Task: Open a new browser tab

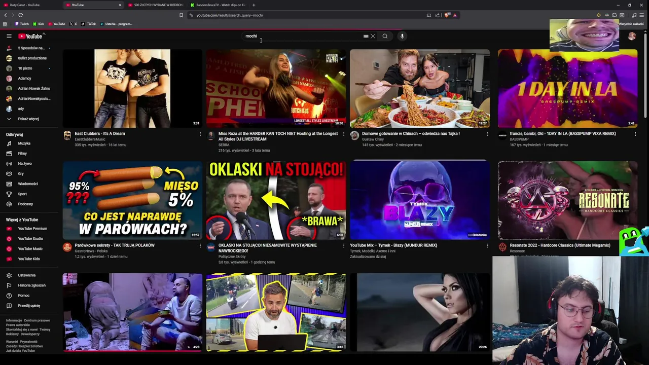Action: click(254, 5)
